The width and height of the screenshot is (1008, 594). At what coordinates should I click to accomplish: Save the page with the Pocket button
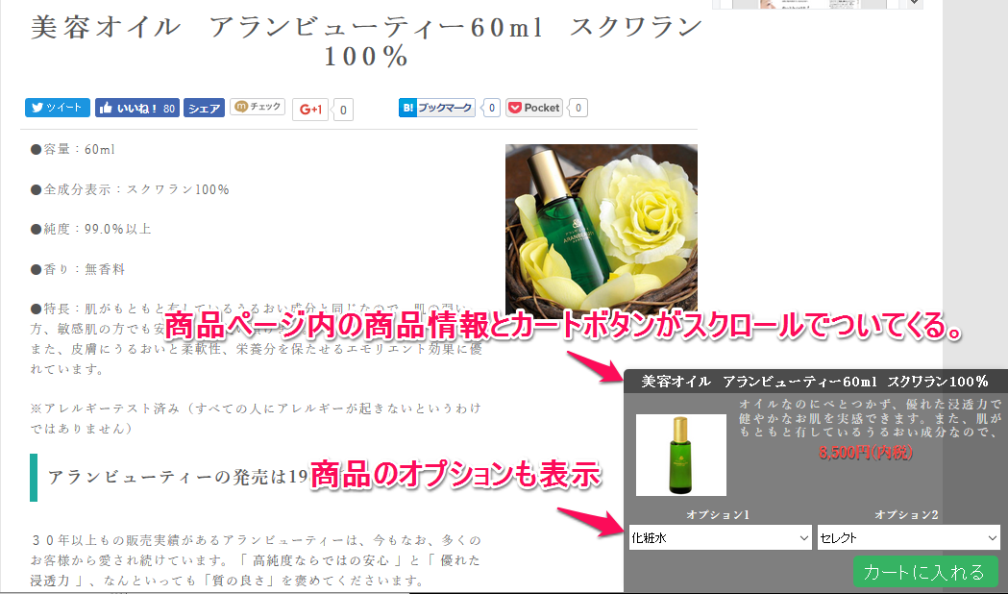pyautogui.click(x=534, y=108)
